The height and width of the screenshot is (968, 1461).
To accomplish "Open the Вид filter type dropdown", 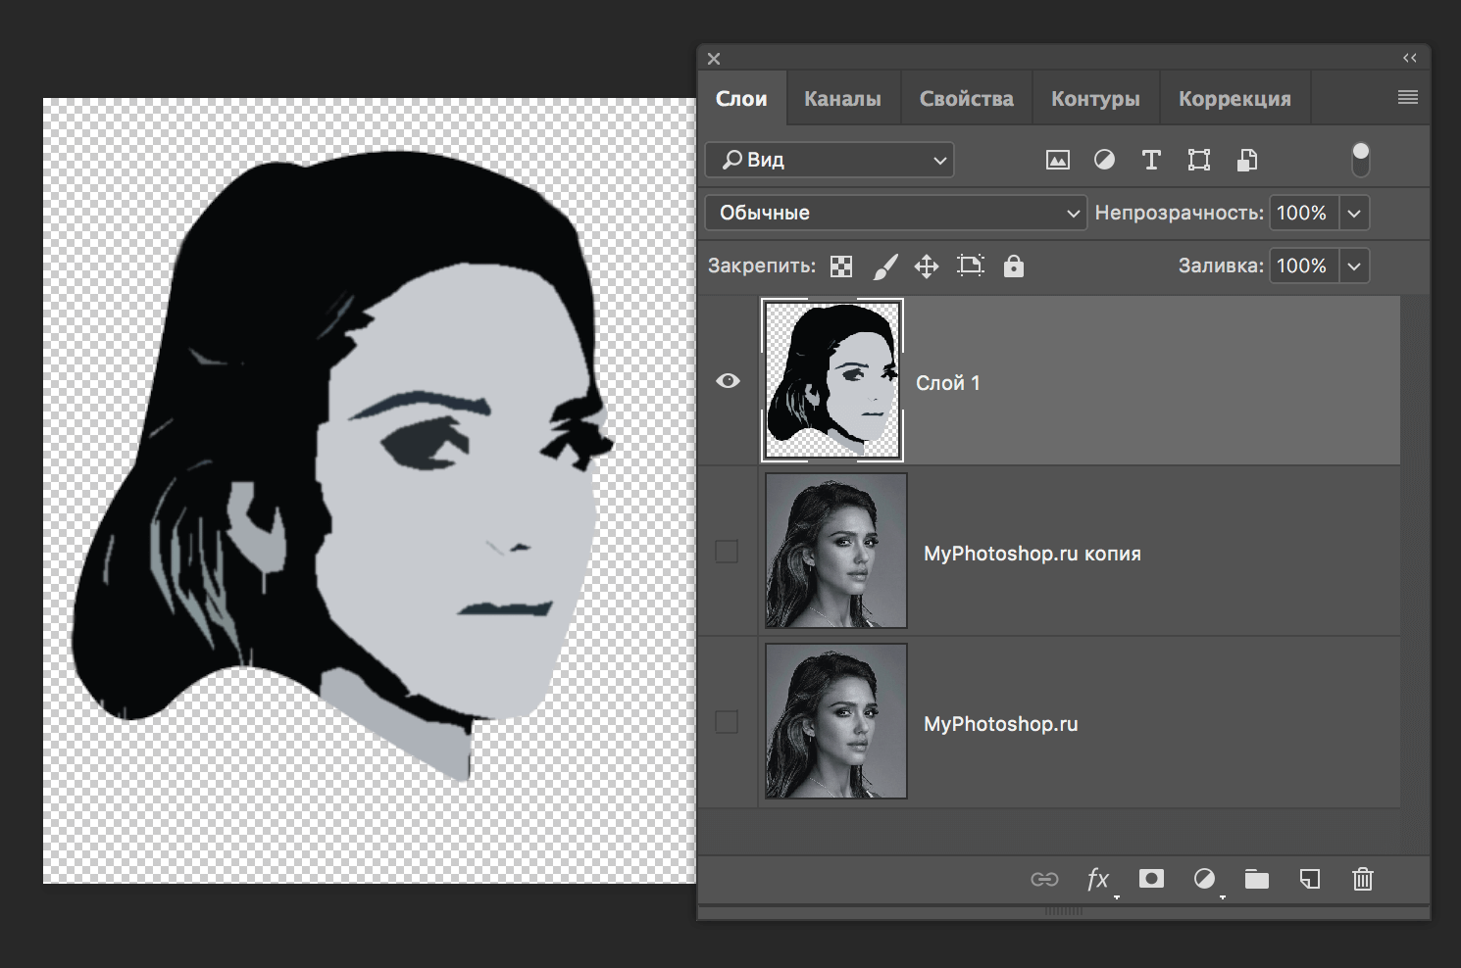I will [x=830, y=161].
